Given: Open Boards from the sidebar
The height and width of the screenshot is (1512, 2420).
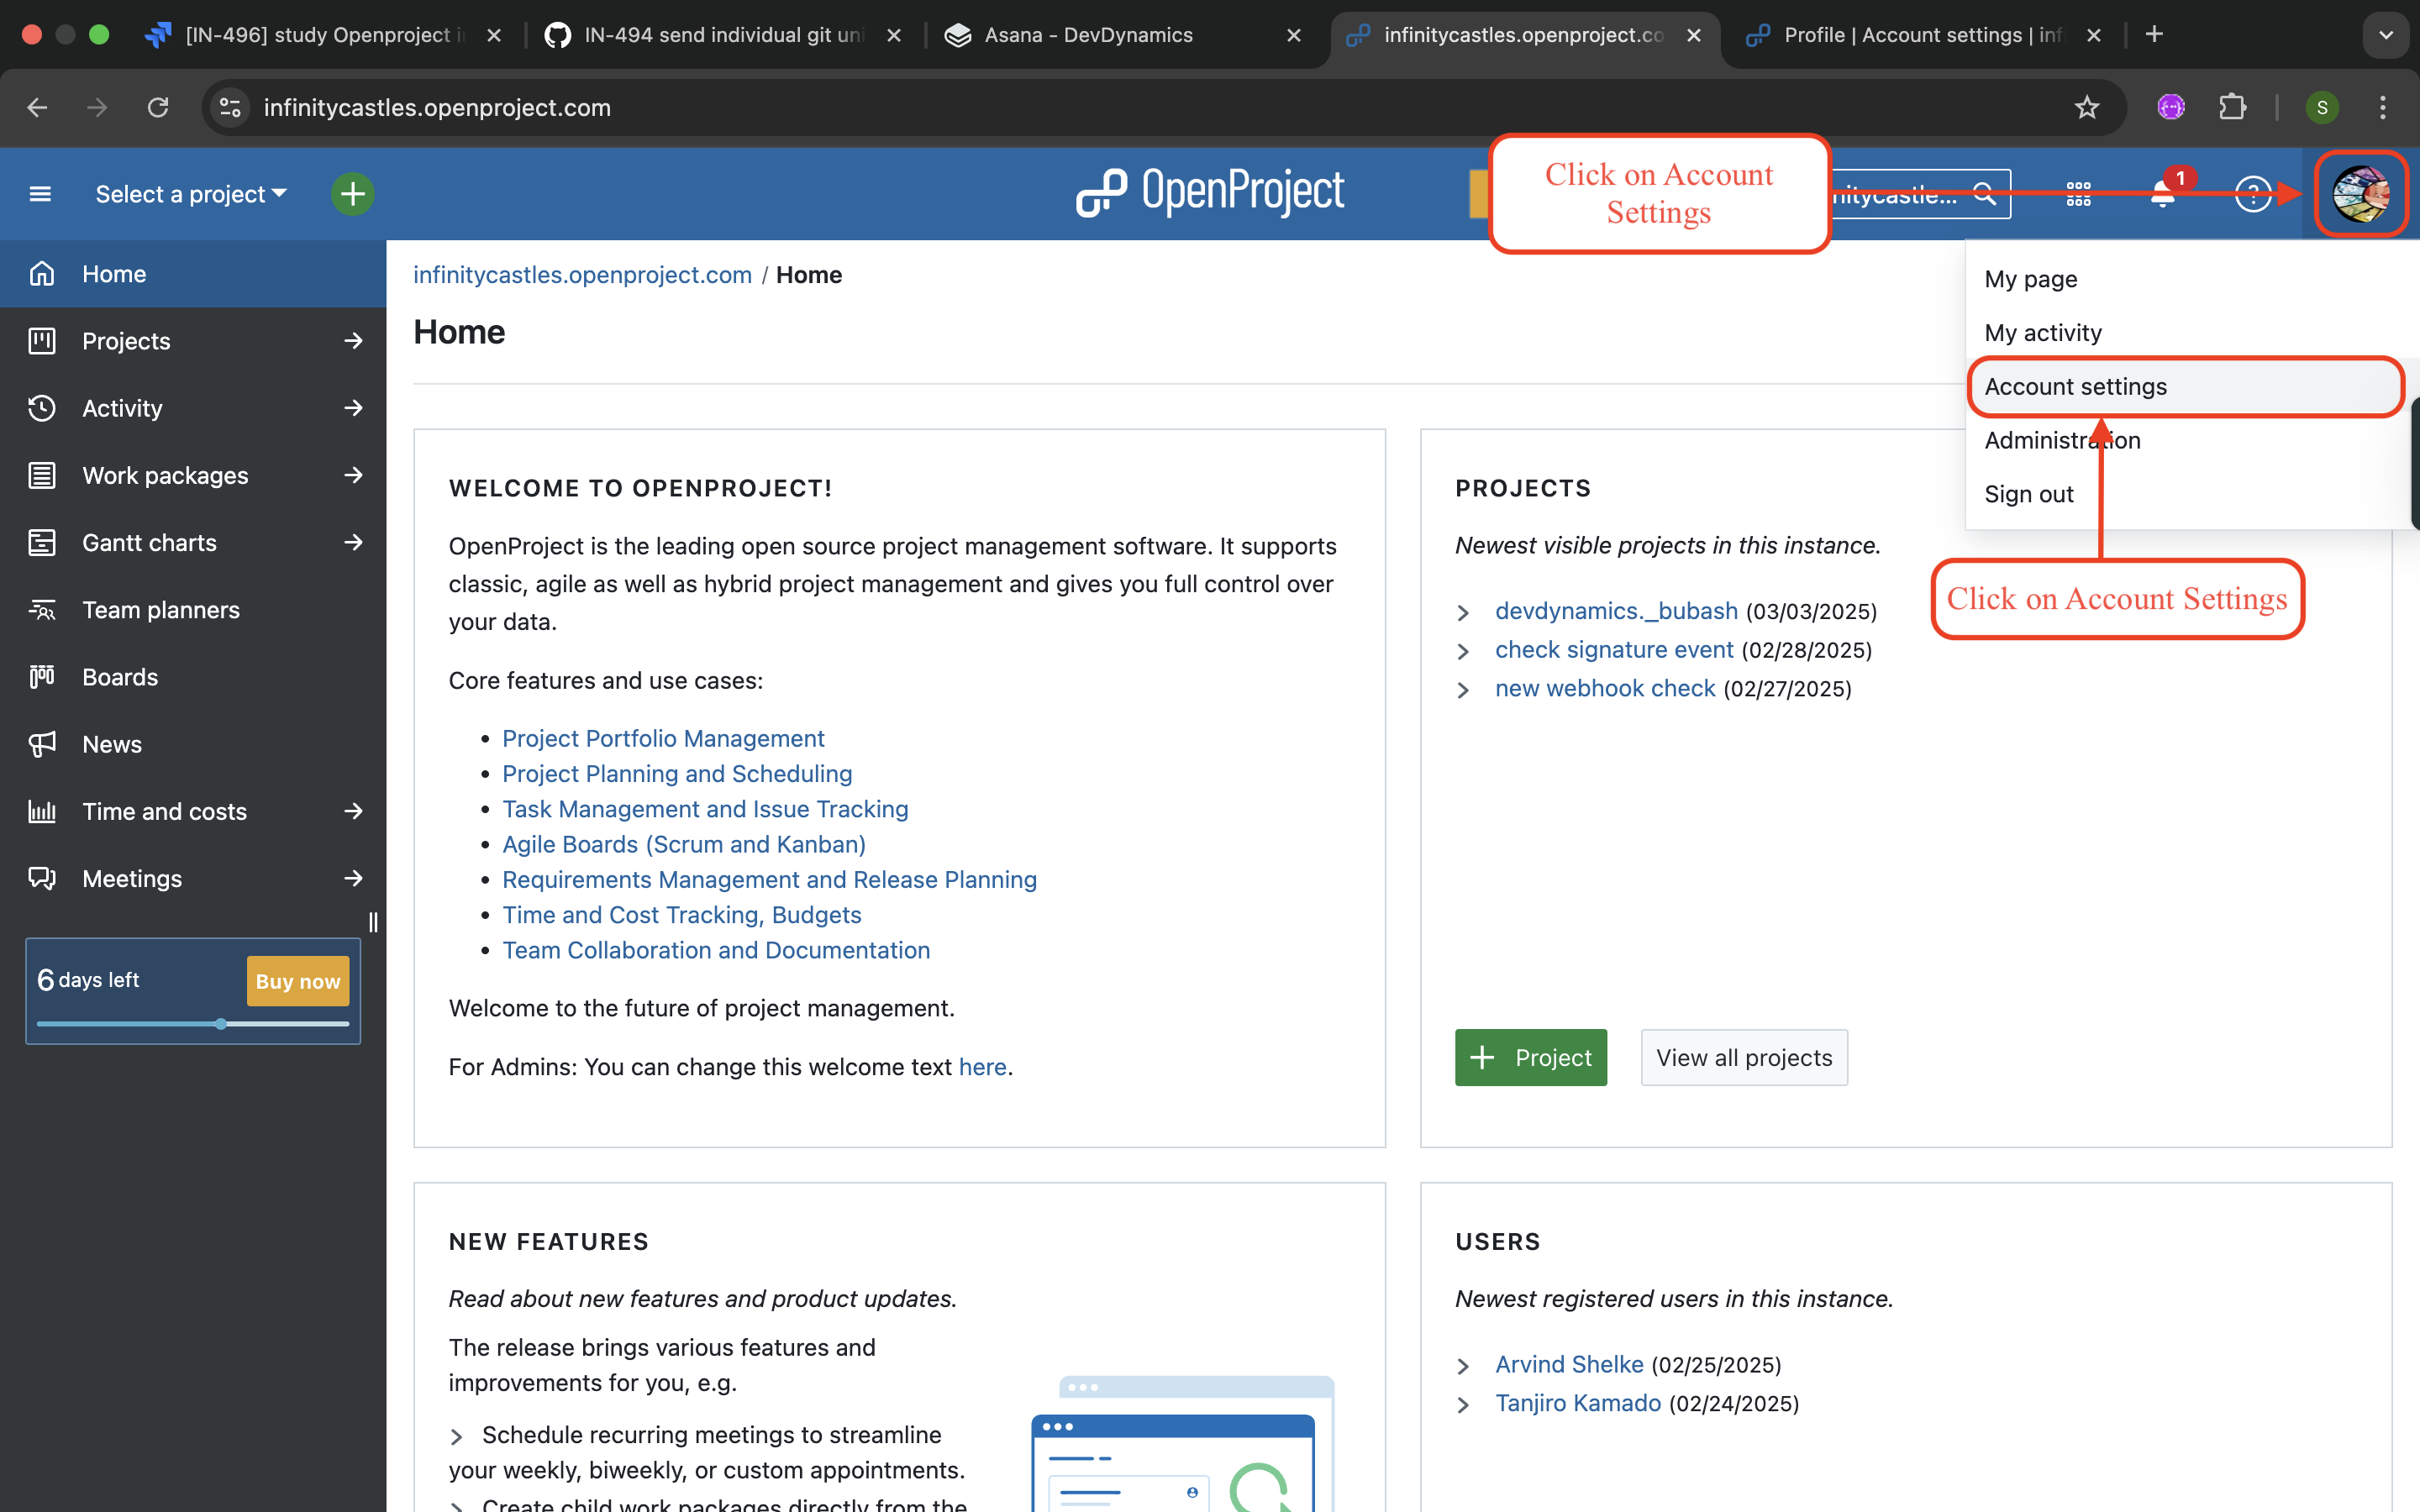Looking at the screenshot, I should point(120,677).
